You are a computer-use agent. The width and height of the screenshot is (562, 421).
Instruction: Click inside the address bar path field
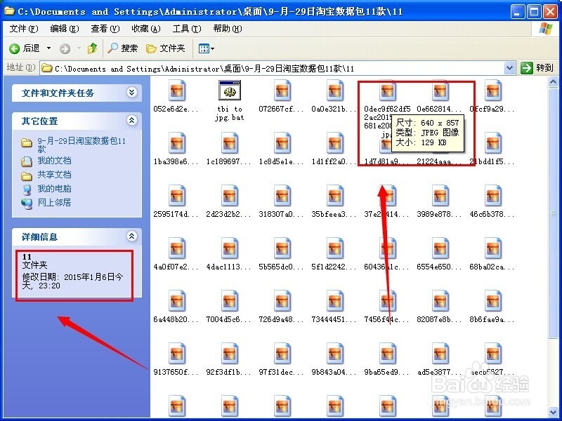tap(281, 67)
